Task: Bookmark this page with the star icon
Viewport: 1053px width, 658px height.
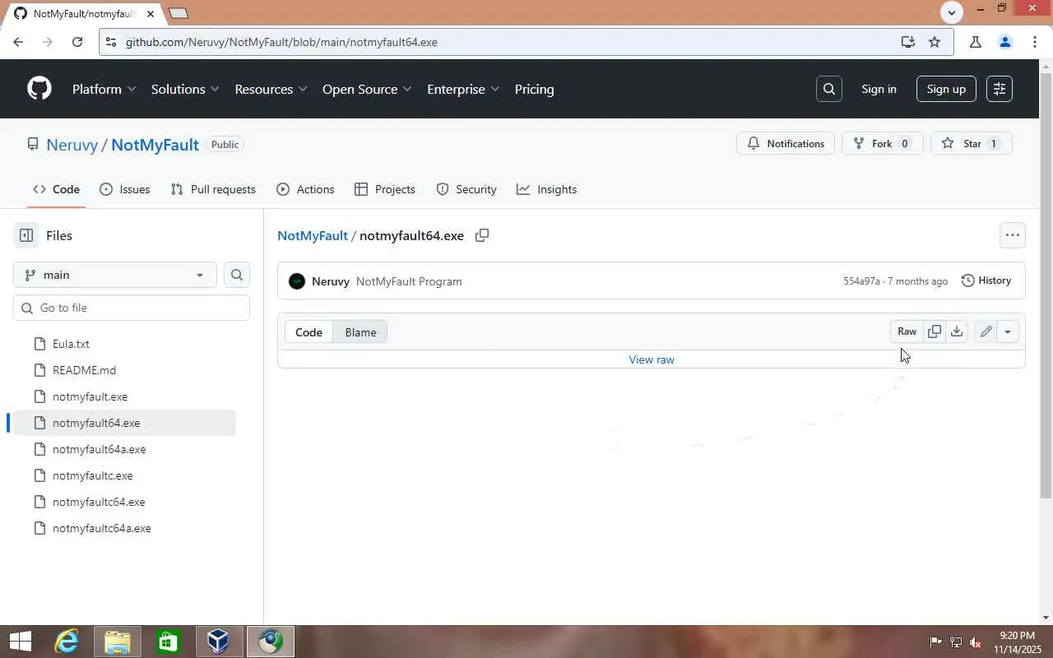Action: pos(935,42)
